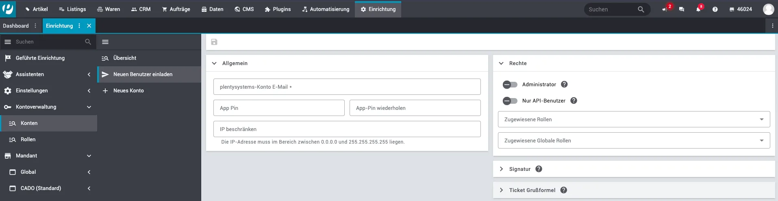Open Dashboard tab options dots
This screenshot has height=201, width=778.
point(35,26)
